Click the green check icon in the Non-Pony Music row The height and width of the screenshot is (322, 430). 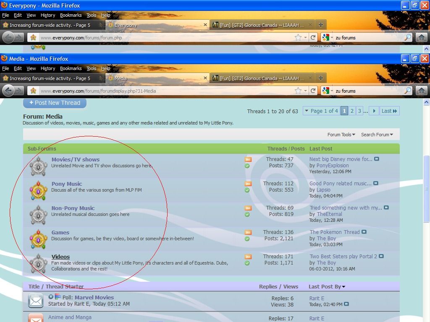click(x=247, y=215)
